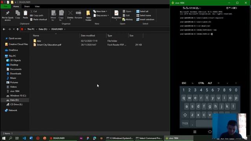
Task: Tap the home icon in vivo window
Action: 210,132
